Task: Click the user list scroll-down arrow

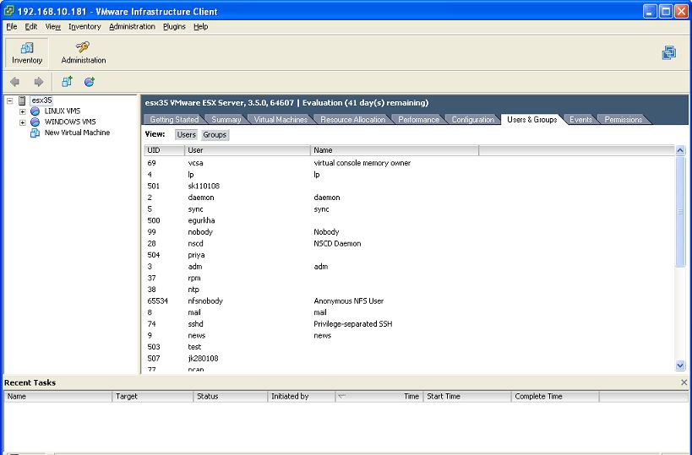Action: [x=680, y=365]
